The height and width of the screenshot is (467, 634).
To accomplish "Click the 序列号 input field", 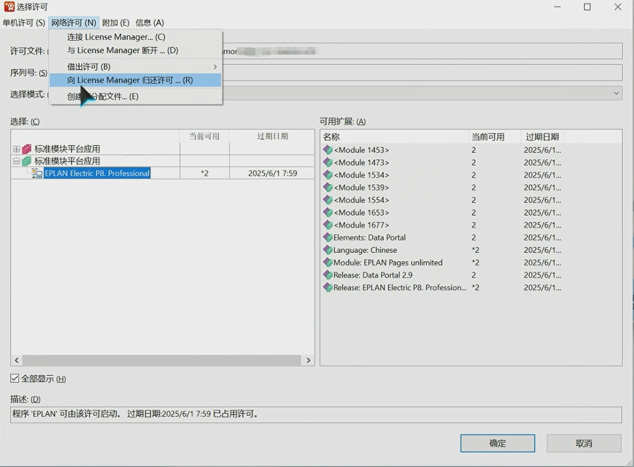I will pyautogui.click(x=422, y=73).
